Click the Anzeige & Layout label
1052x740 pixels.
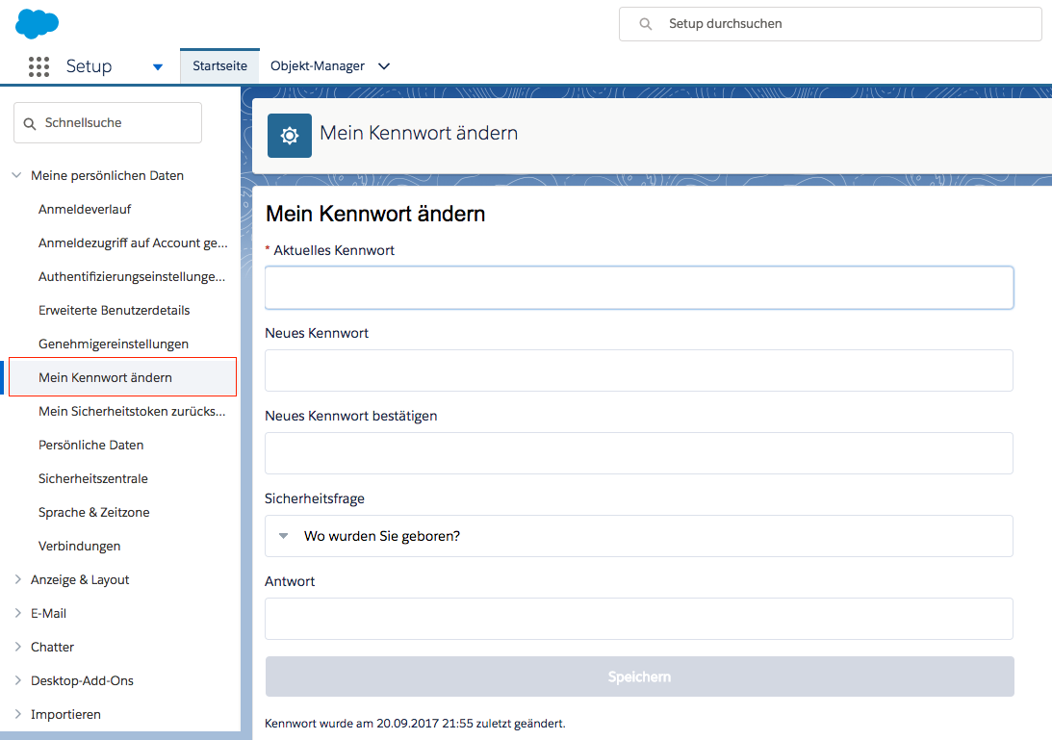click(80, 579)
